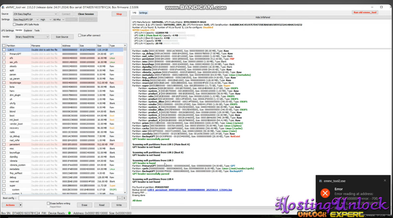The image size is (393, 218).
Task: Open the Explorer tab
Action: pos(28,31)
